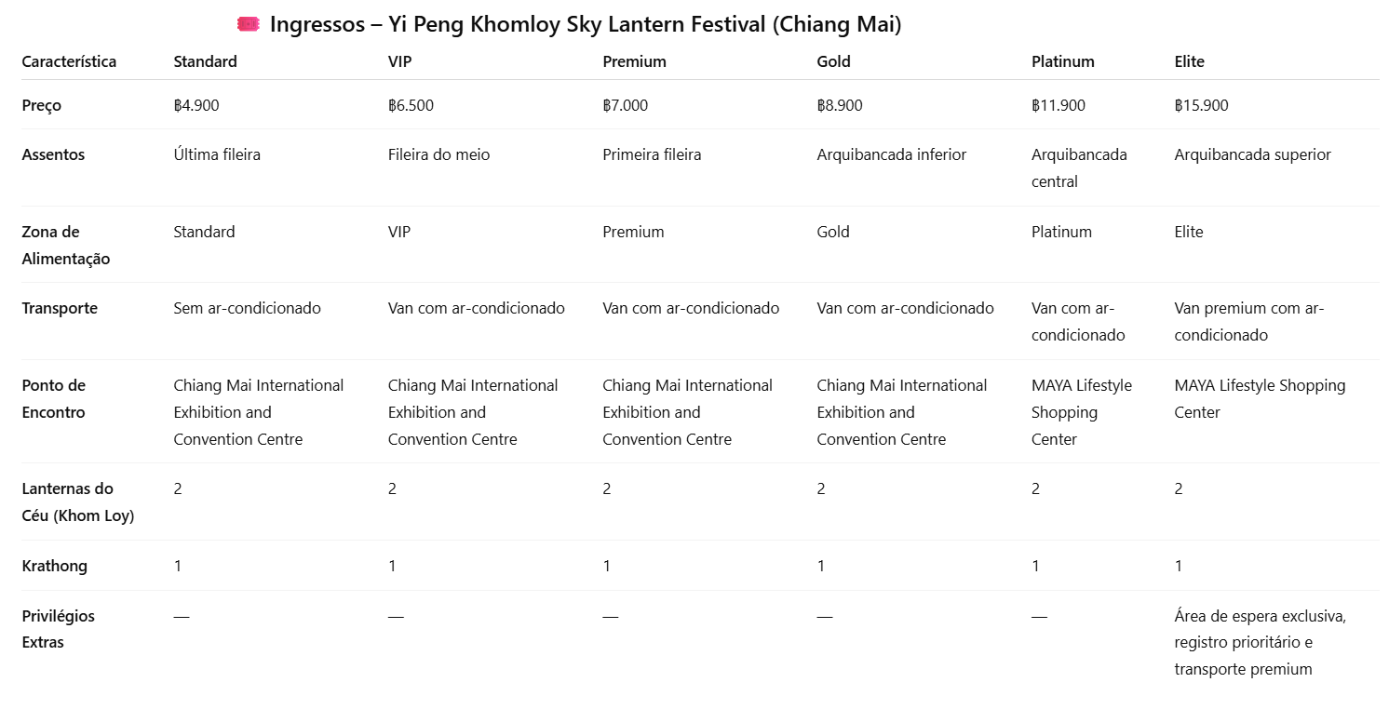Screen dimensions: 1389x709
Task: Click the "Privilégios Extras" row label
Action: 58,628
